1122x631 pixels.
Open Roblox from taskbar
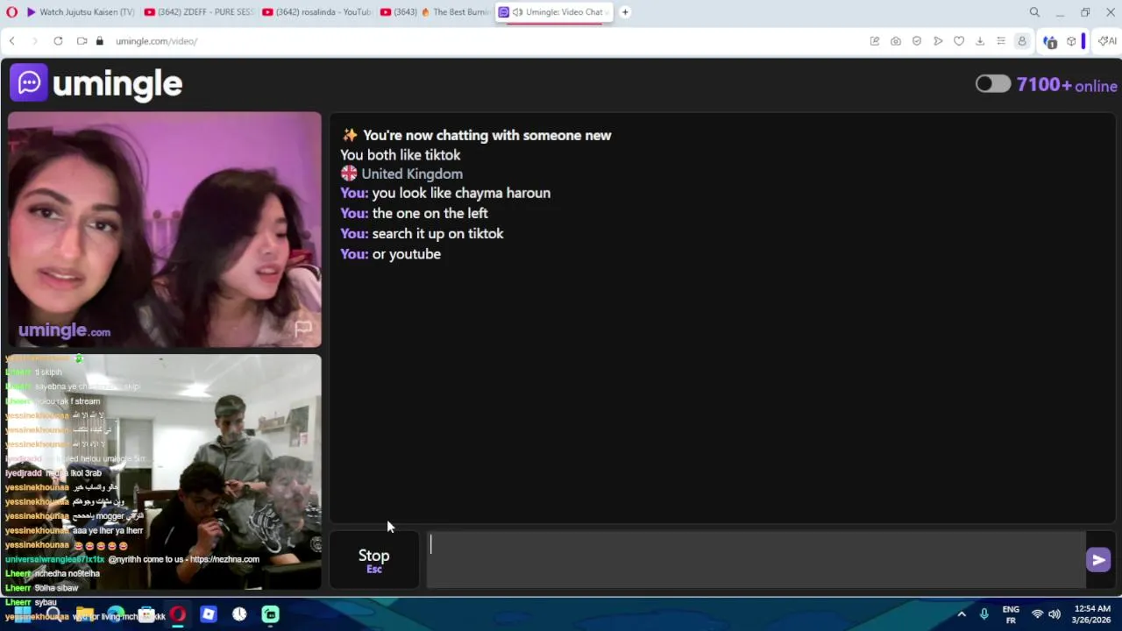click(x=208, y=614)
